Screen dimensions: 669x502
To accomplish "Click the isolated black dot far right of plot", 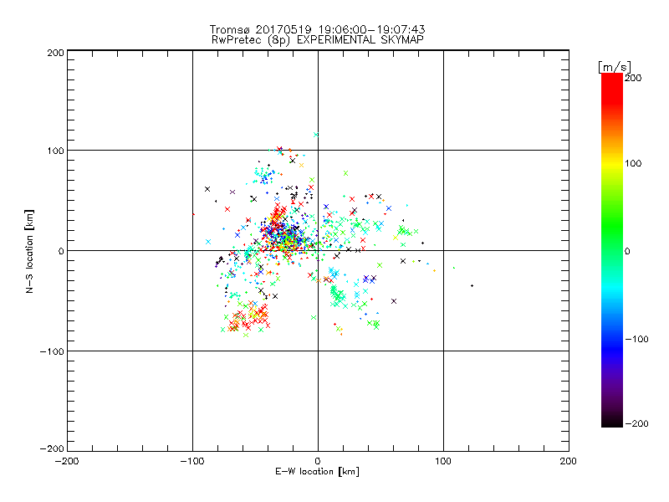I will tap(472, 285).
